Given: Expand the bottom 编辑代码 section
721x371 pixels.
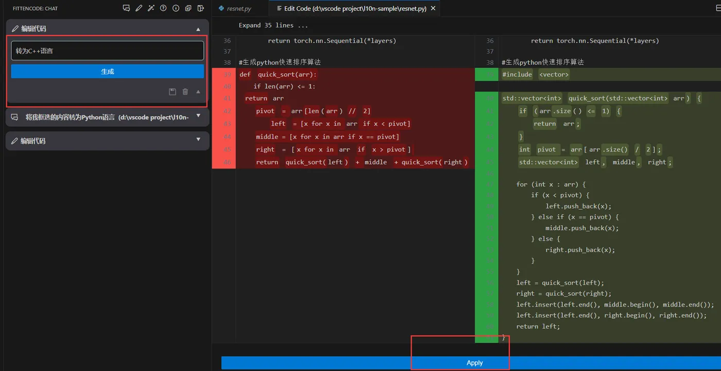Looking at the screenshot, I should 198,140.
